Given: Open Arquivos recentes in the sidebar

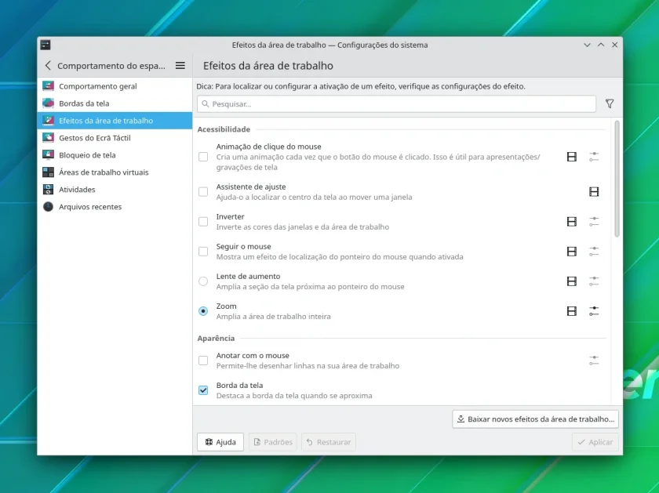Looking at the screenshot, I should [x=115, y=207].
